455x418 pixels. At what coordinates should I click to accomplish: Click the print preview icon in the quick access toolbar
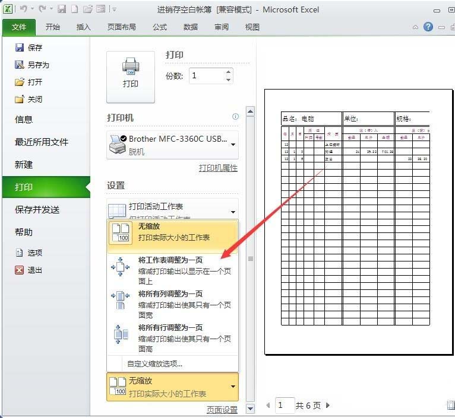(101, 9)
